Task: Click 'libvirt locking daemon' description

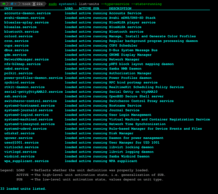Action: (x=131, y=147)
